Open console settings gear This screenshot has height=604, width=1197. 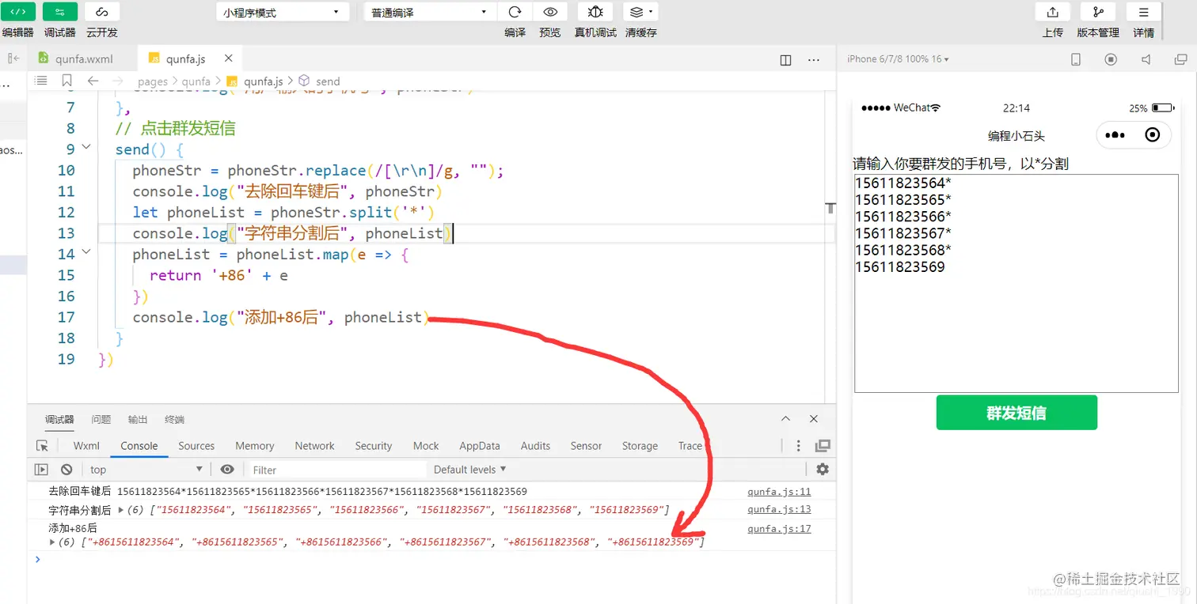pos(823,470)
